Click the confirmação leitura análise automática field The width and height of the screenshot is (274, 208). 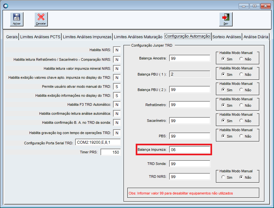117,113
